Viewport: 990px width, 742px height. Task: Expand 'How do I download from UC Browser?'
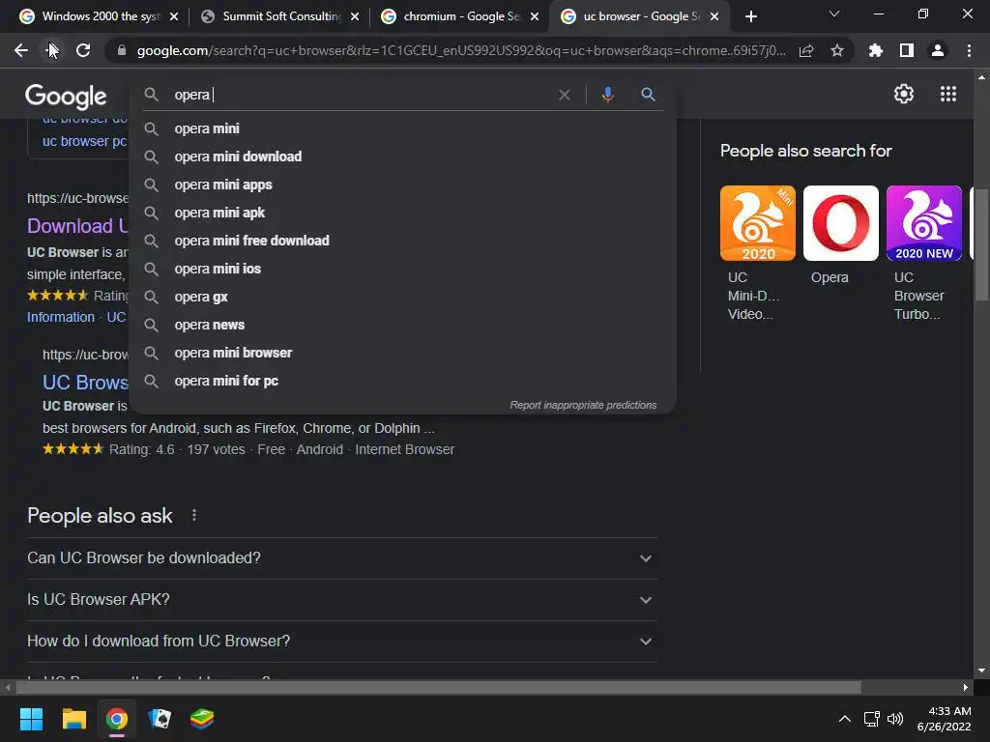tap(341, 642)
